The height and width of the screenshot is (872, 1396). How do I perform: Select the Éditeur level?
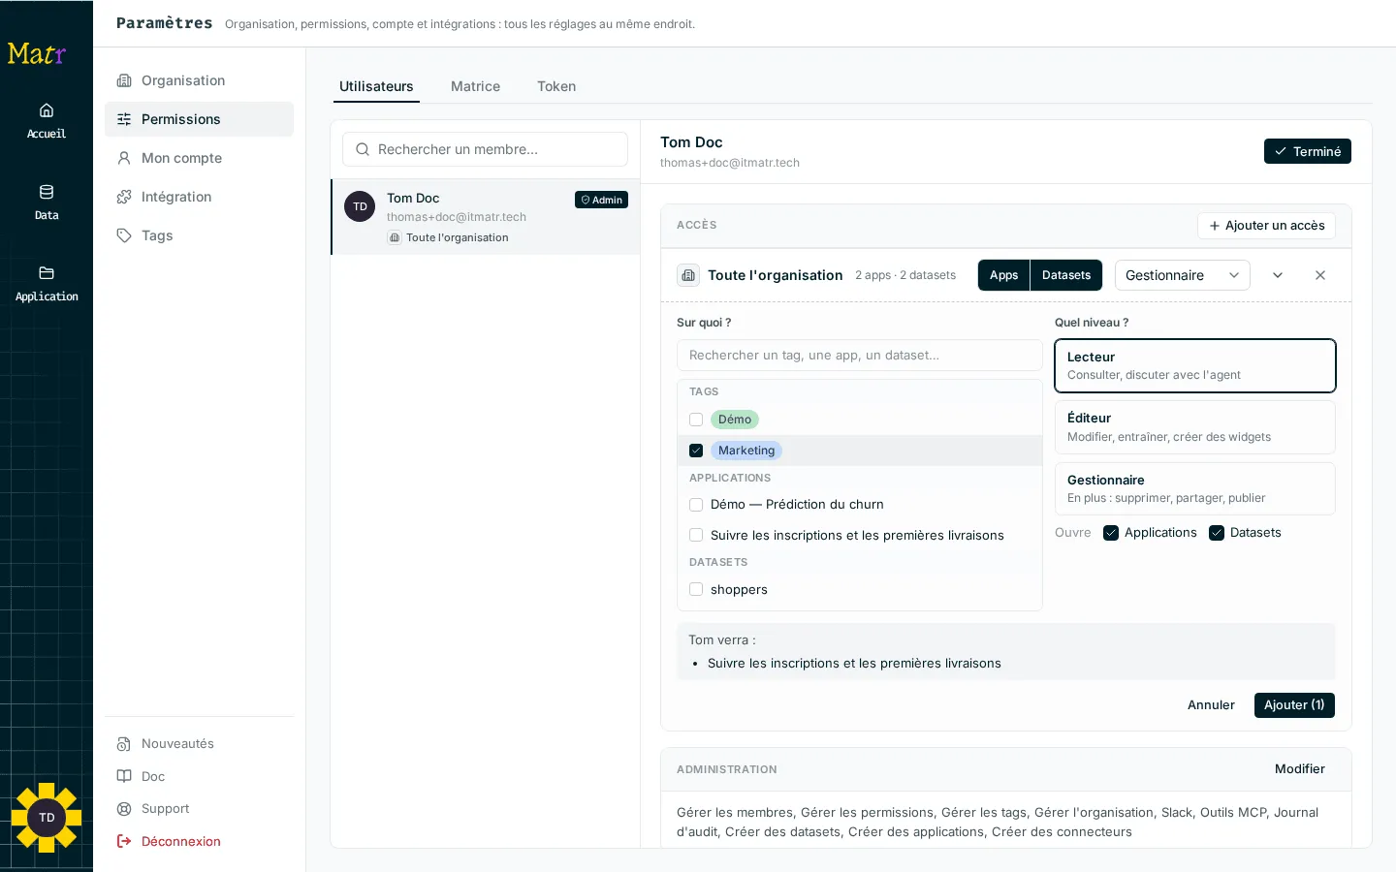click(x=1195, y=427)
